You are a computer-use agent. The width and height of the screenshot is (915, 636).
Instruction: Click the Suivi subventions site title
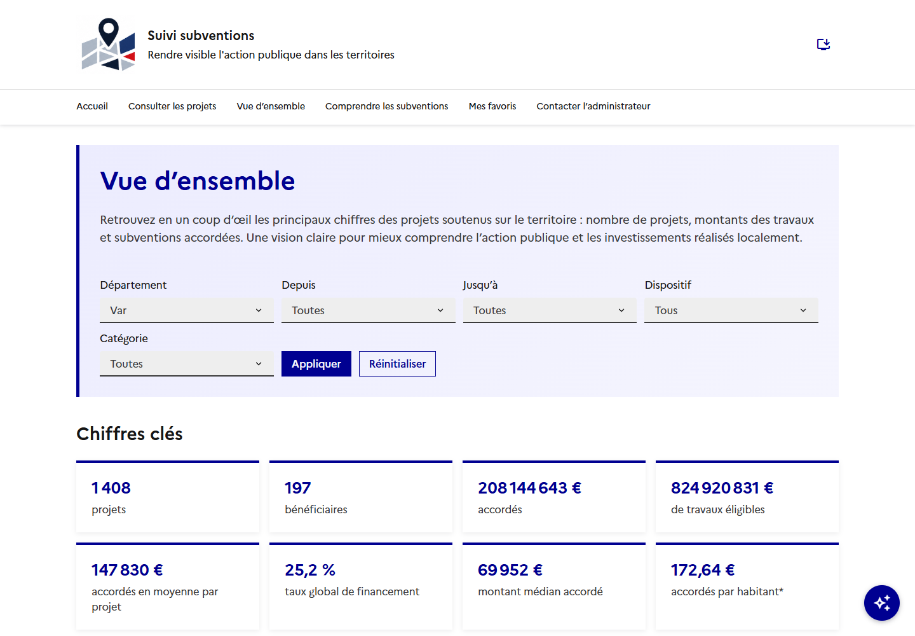201,36
